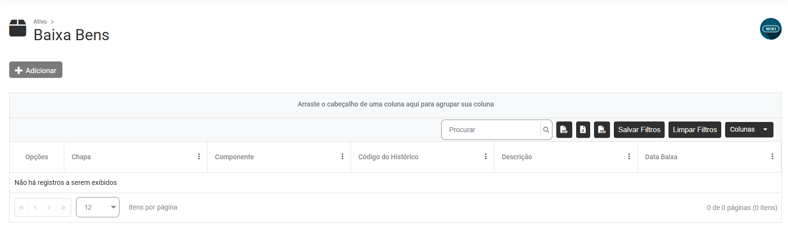Click the Baixa Bens box icon
The width and height of the screenshot is (788, 242).
pyautogui.click(x=18, y=28)
